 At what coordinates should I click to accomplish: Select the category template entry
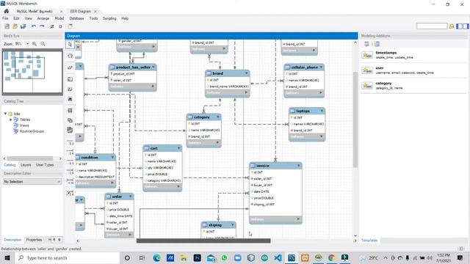pos(413,86)
